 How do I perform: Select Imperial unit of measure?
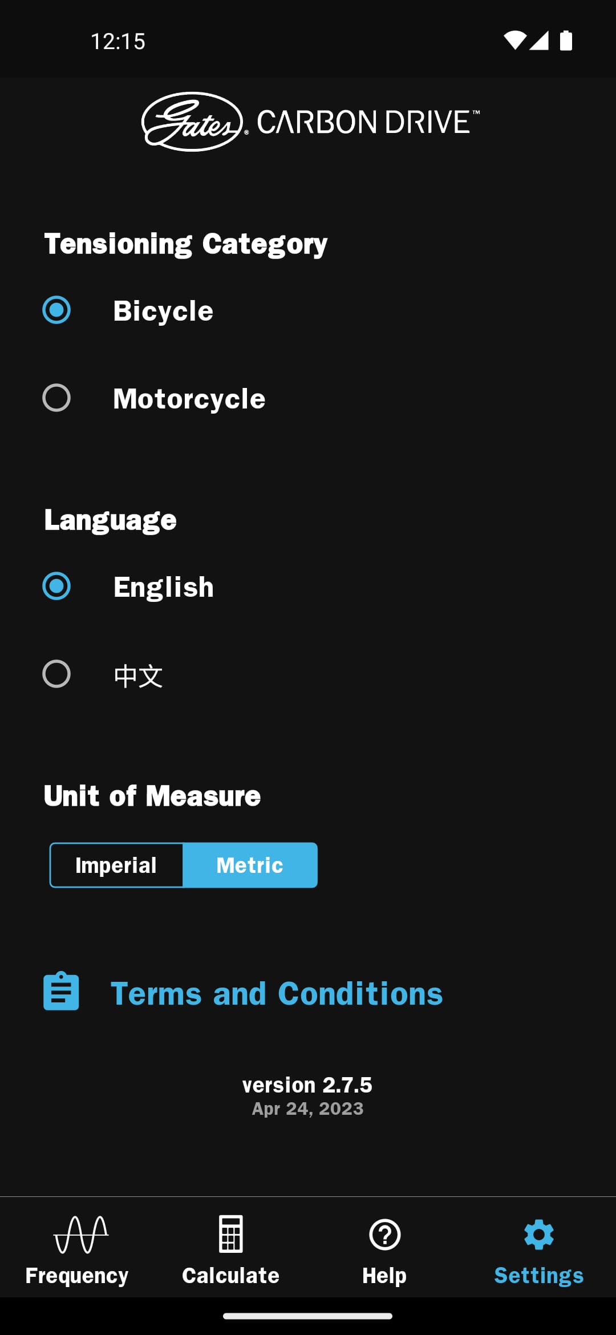click(116, 865)
